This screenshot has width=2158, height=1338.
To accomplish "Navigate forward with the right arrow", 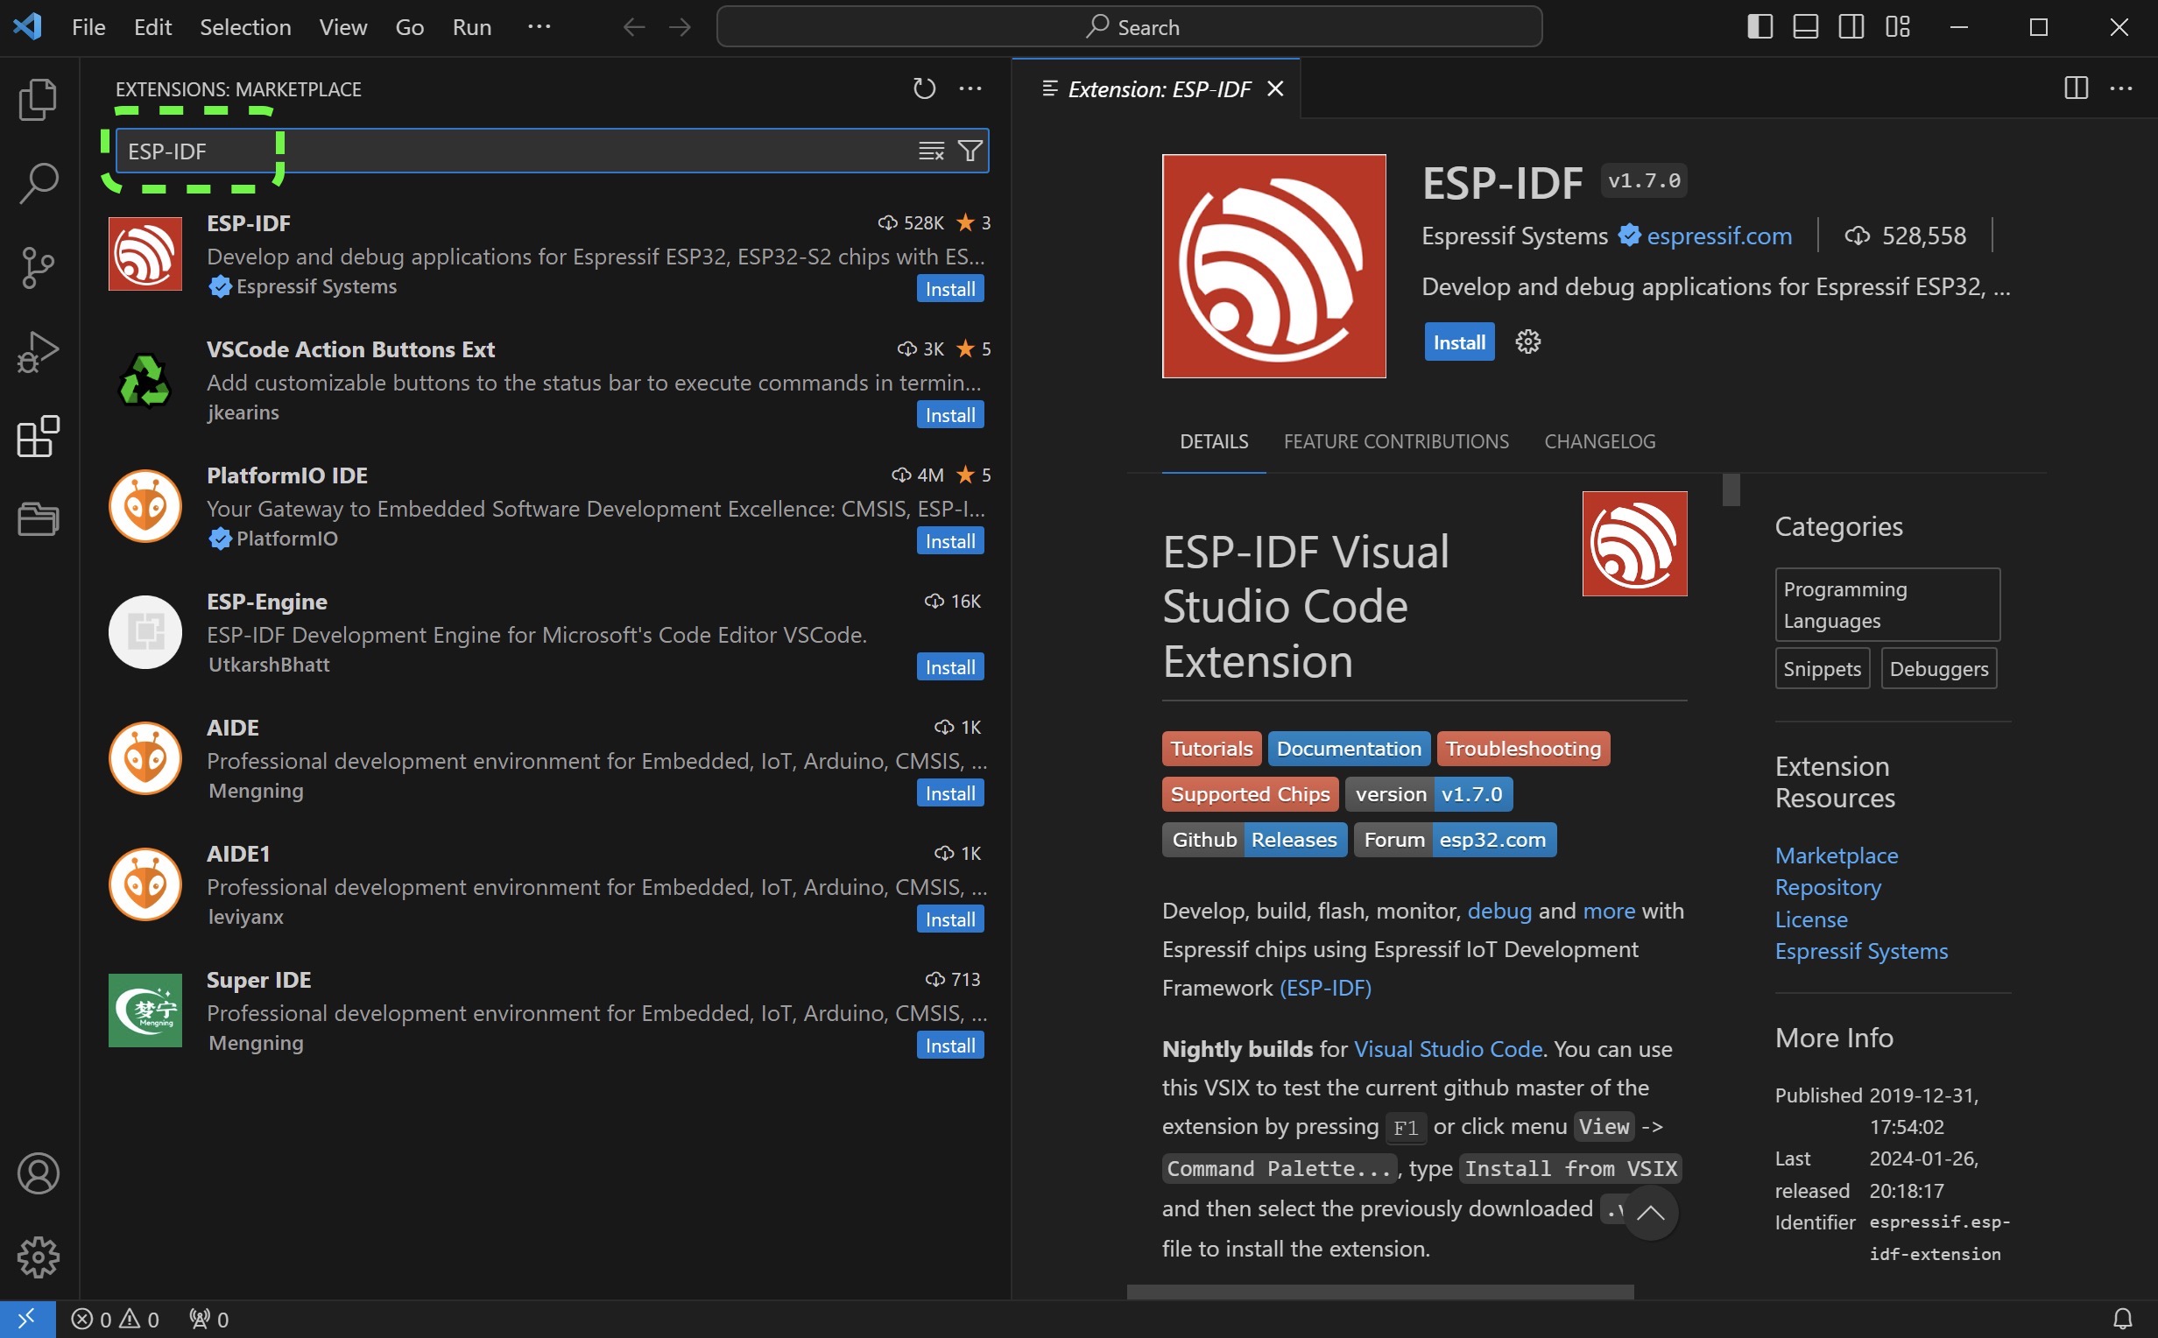I will click(x=680, y=27).
